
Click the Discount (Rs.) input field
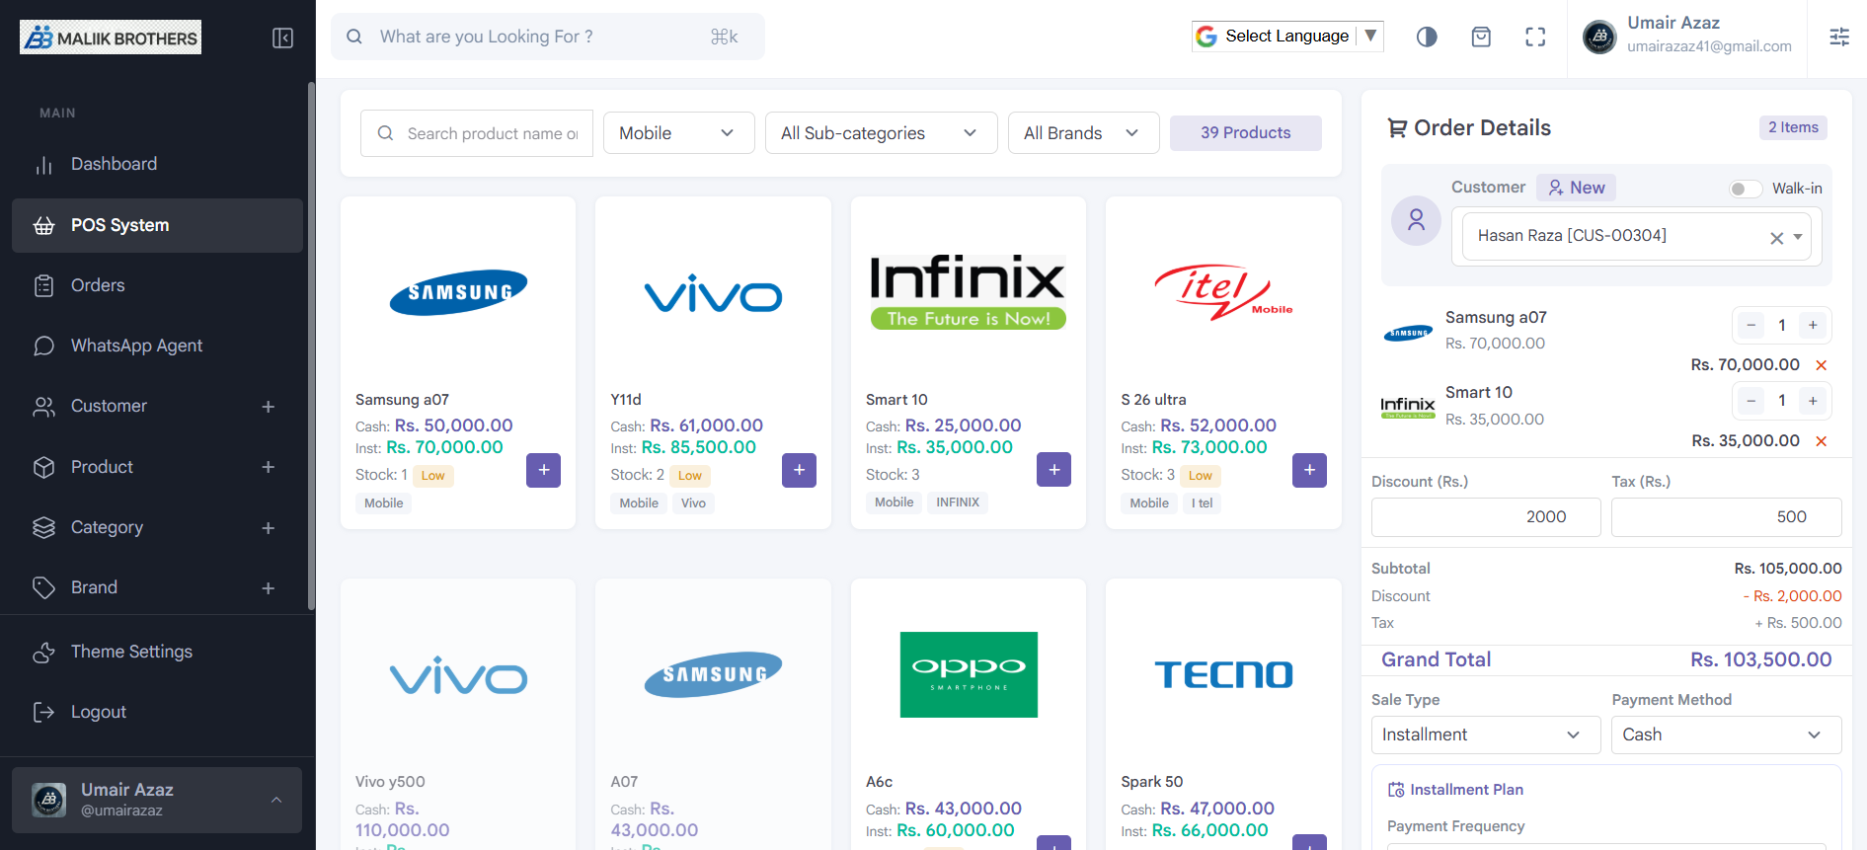(1485, 517)
